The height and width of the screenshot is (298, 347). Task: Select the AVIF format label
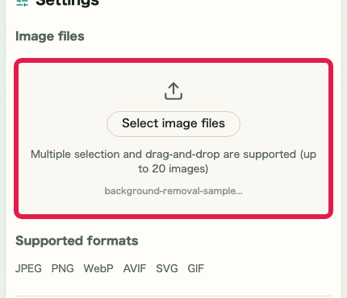[x=135, y=268]
